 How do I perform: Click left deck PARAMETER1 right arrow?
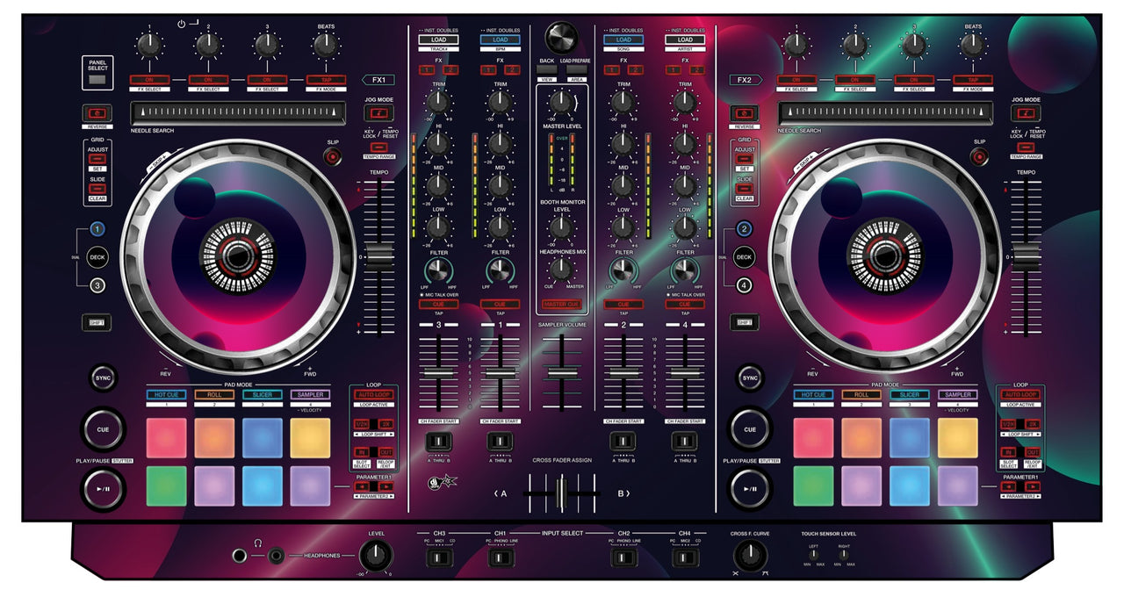pos(385,486)
